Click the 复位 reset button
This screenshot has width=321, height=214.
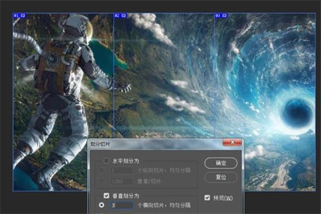tap(221, 177)
